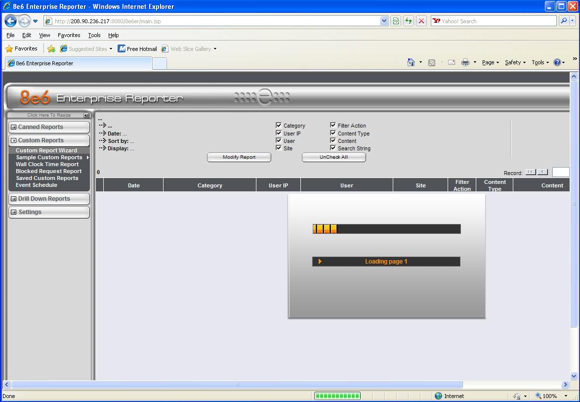Open the address bar dropdown arrow

point(384,21)
